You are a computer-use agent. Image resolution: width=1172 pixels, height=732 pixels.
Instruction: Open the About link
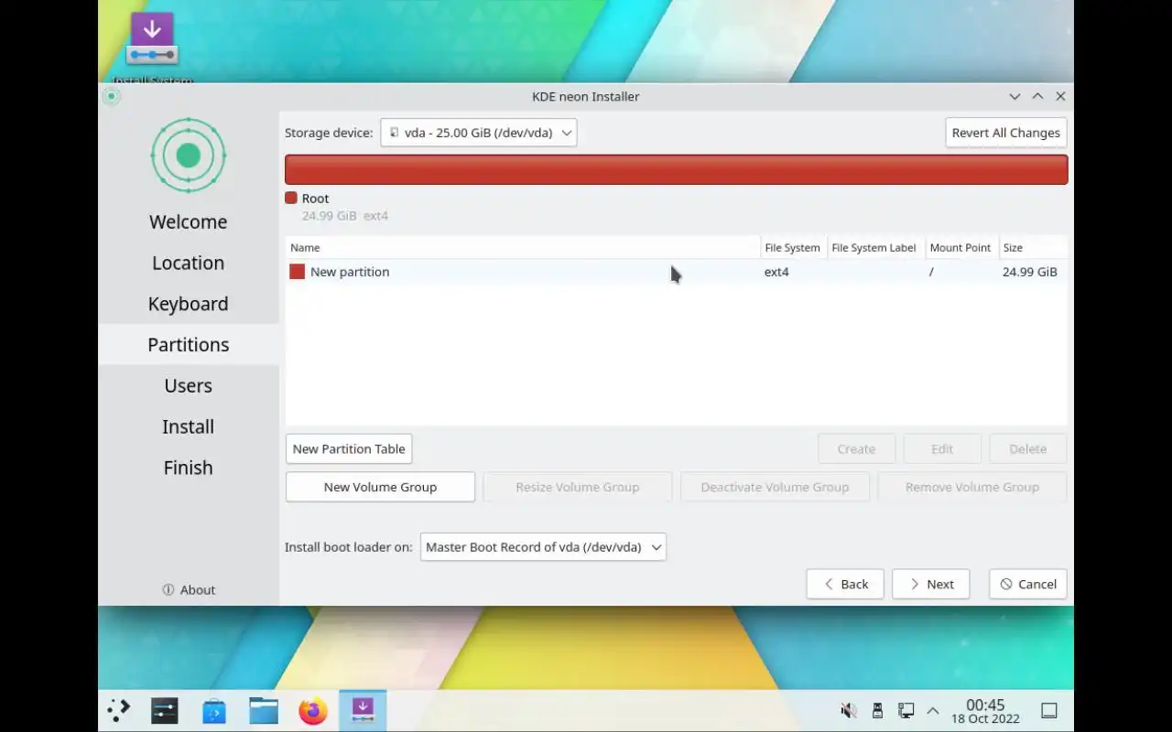pos(189,590)
